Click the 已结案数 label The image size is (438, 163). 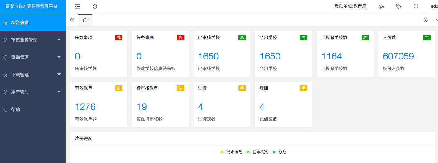(268, 119)
